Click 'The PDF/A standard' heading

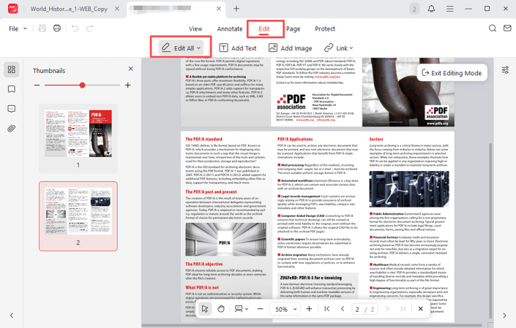click(x=203, y=140)
